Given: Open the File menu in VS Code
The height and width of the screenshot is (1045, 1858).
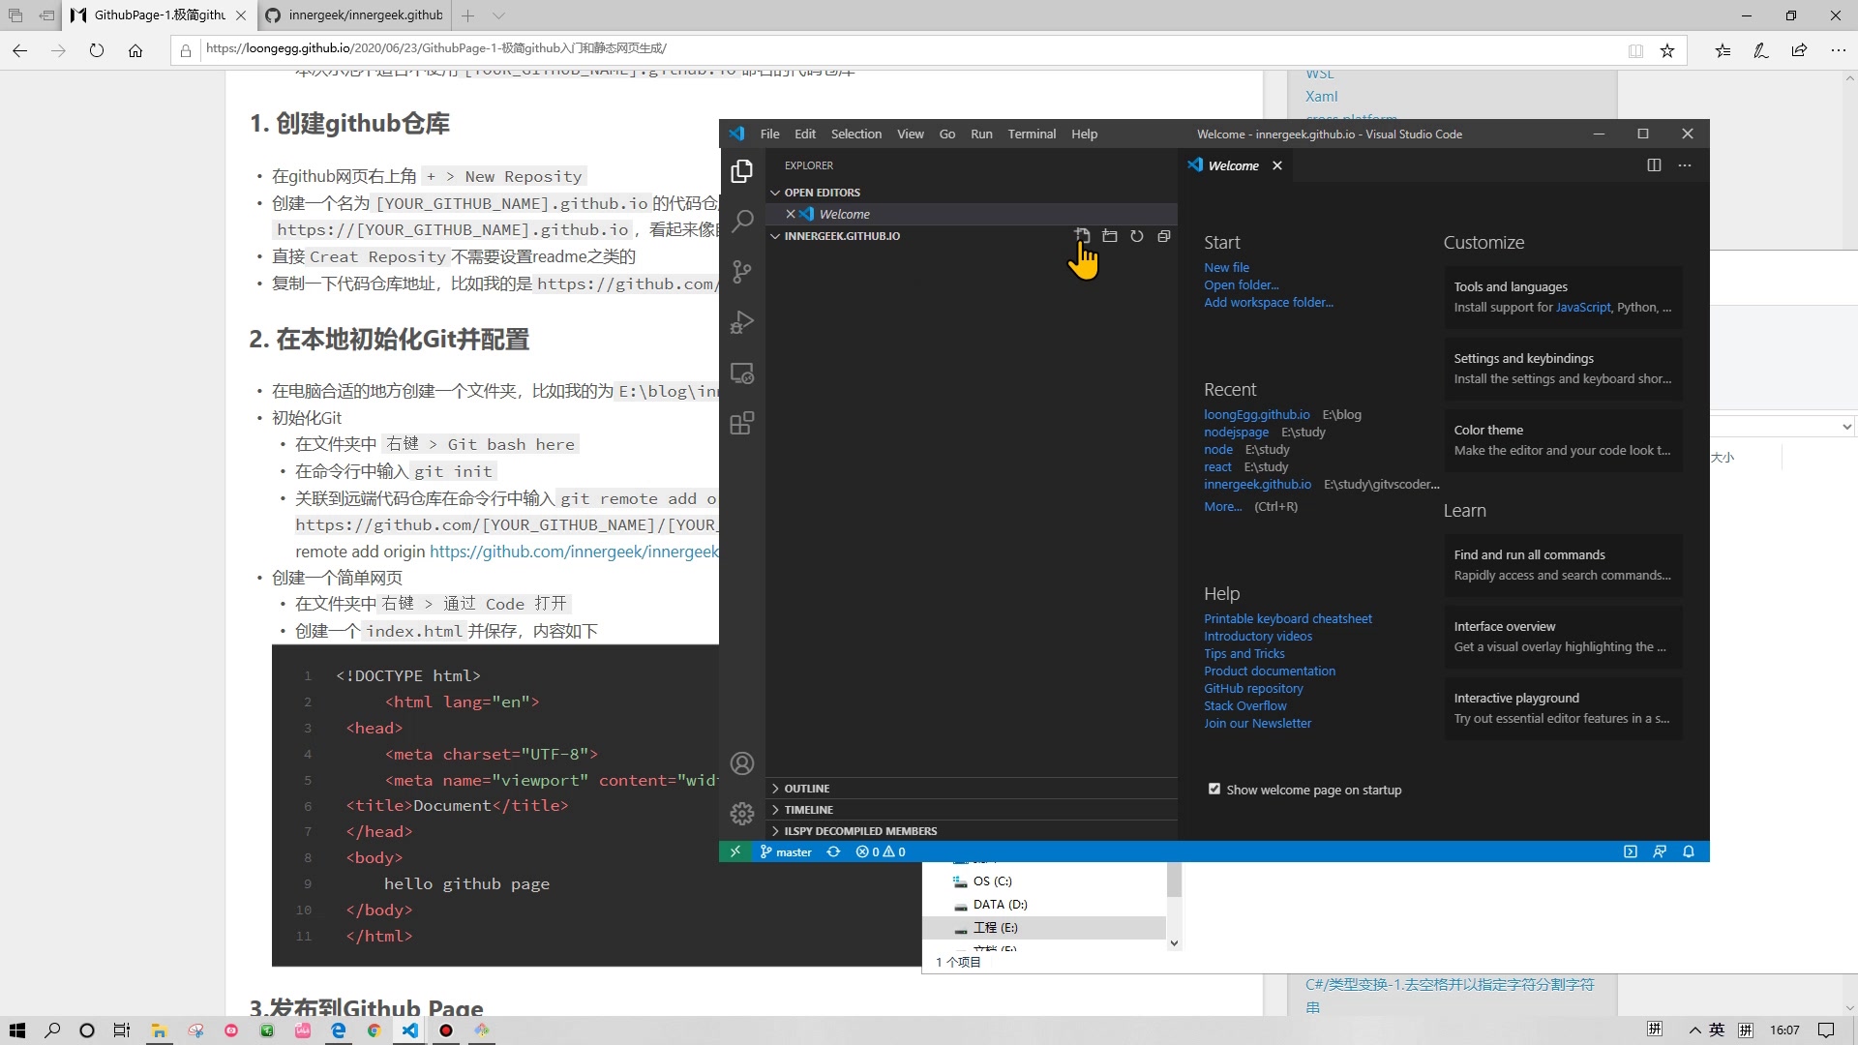Looking at the screenshot, I should 769,134.
